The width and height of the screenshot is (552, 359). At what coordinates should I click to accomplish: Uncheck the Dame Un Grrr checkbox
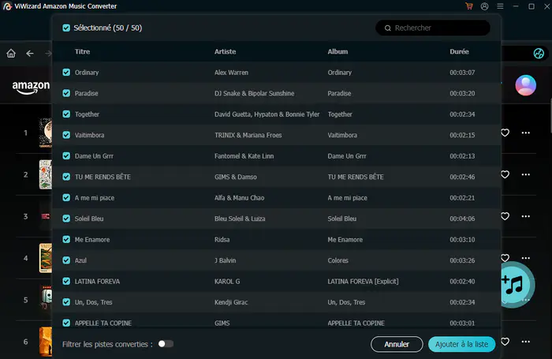tap(66, 155)
